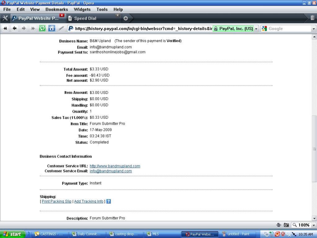
Task: Open the Help menu
Action: (x=118, y=10)
